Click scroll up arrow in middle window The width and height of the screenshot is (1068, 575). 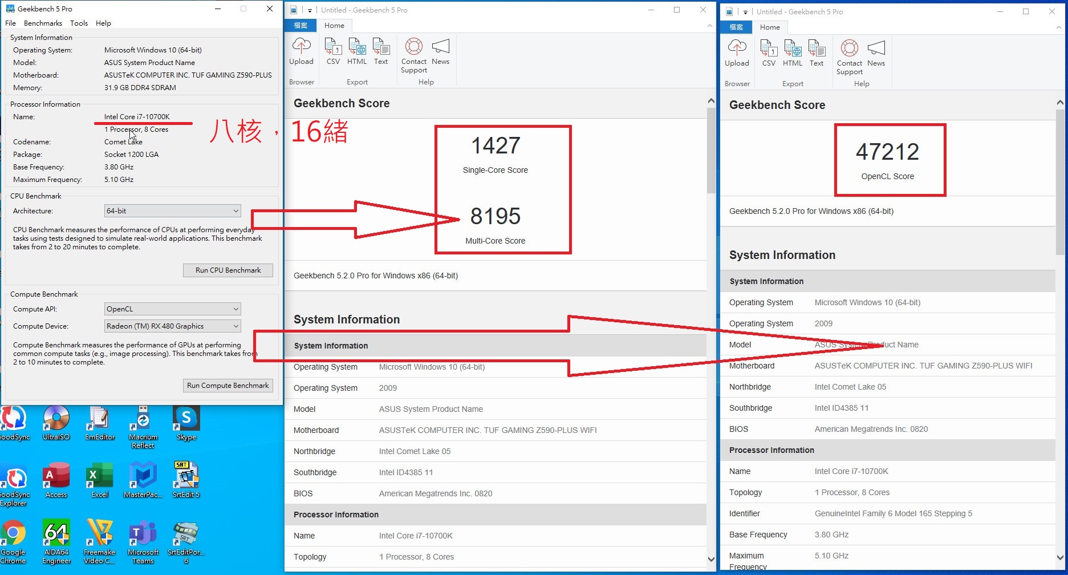pos(711,101)
